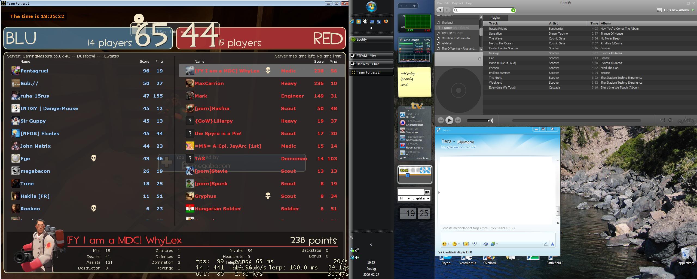Click the Windows Start orb
697x279 pixels.
coord(371,7)
